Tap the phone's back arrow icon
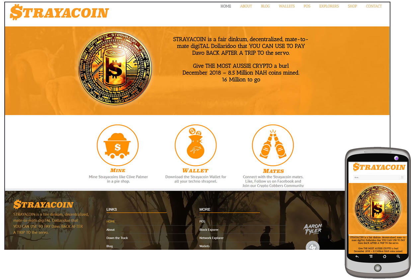This screenshot has width=411, height=279. [x=357, y=256]
